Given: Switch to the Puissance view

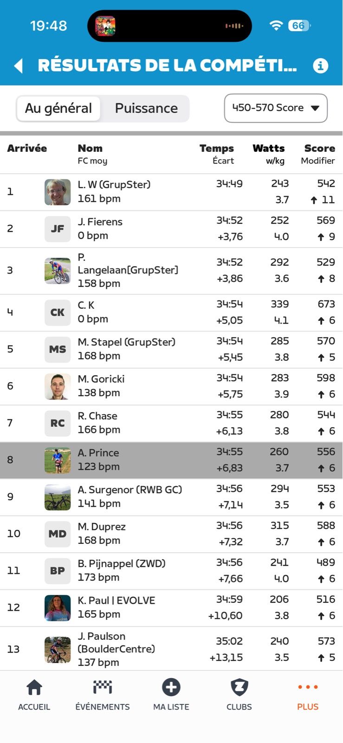Looking at the screenshot, I should 146,108.
